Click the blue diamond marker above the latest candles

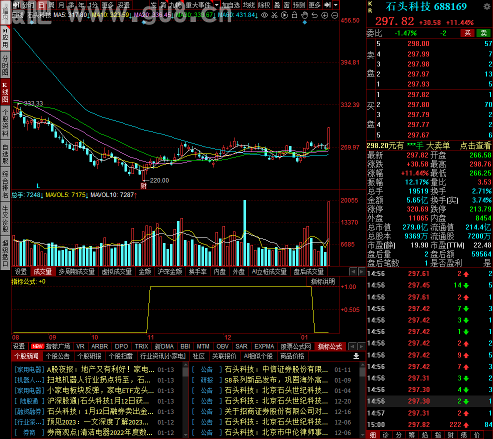pos(304,22)
